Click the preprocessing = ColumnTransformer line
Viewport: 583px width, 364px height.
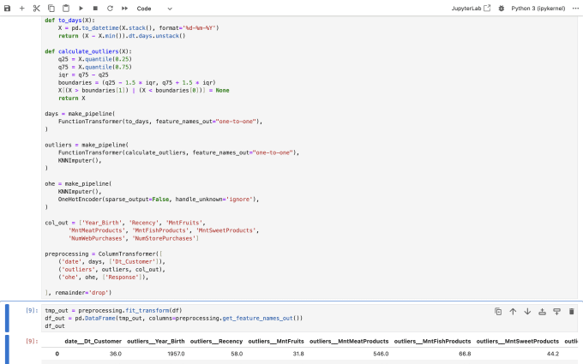(104, 254)
